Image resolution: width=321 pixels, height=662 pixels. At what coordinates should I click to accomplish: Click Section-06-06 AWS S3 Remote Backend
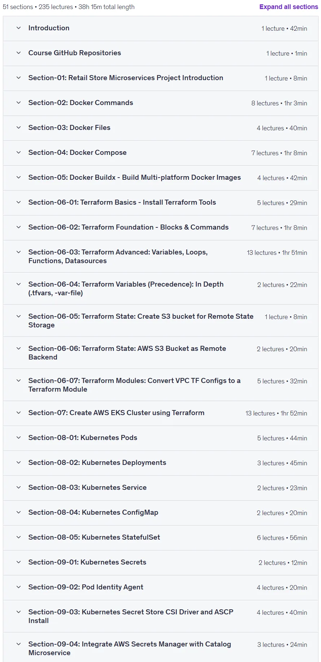127,353
